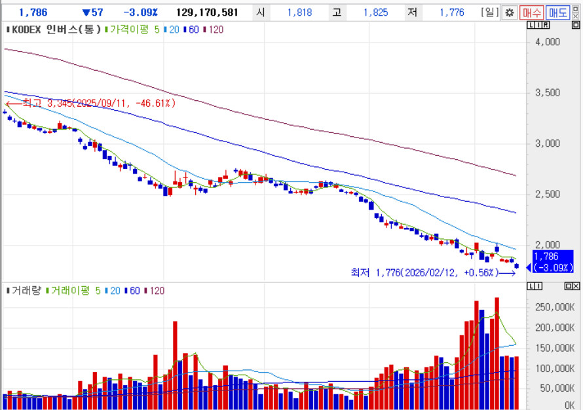The width and height of the screenshot is (583, 410).
Task: Click the 고 high price label
Action: click(x=337, y=12)
